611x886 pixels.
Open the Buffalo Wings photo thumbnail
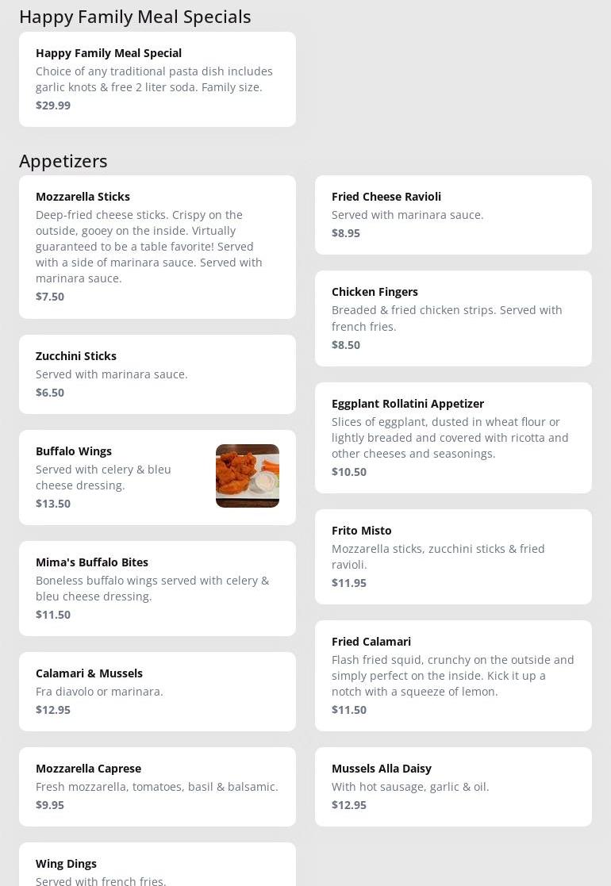point(248,476)
